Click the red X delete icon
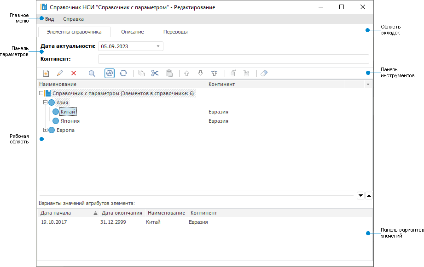This screenshot has width=424, height=267. pos(74,73)
